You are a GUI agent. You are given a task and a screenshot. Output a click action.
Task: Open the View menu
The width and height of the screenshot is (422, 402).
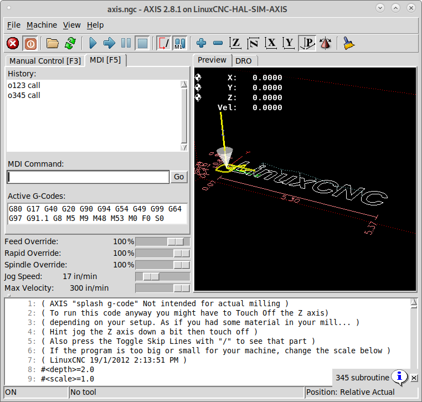point(71,25)
